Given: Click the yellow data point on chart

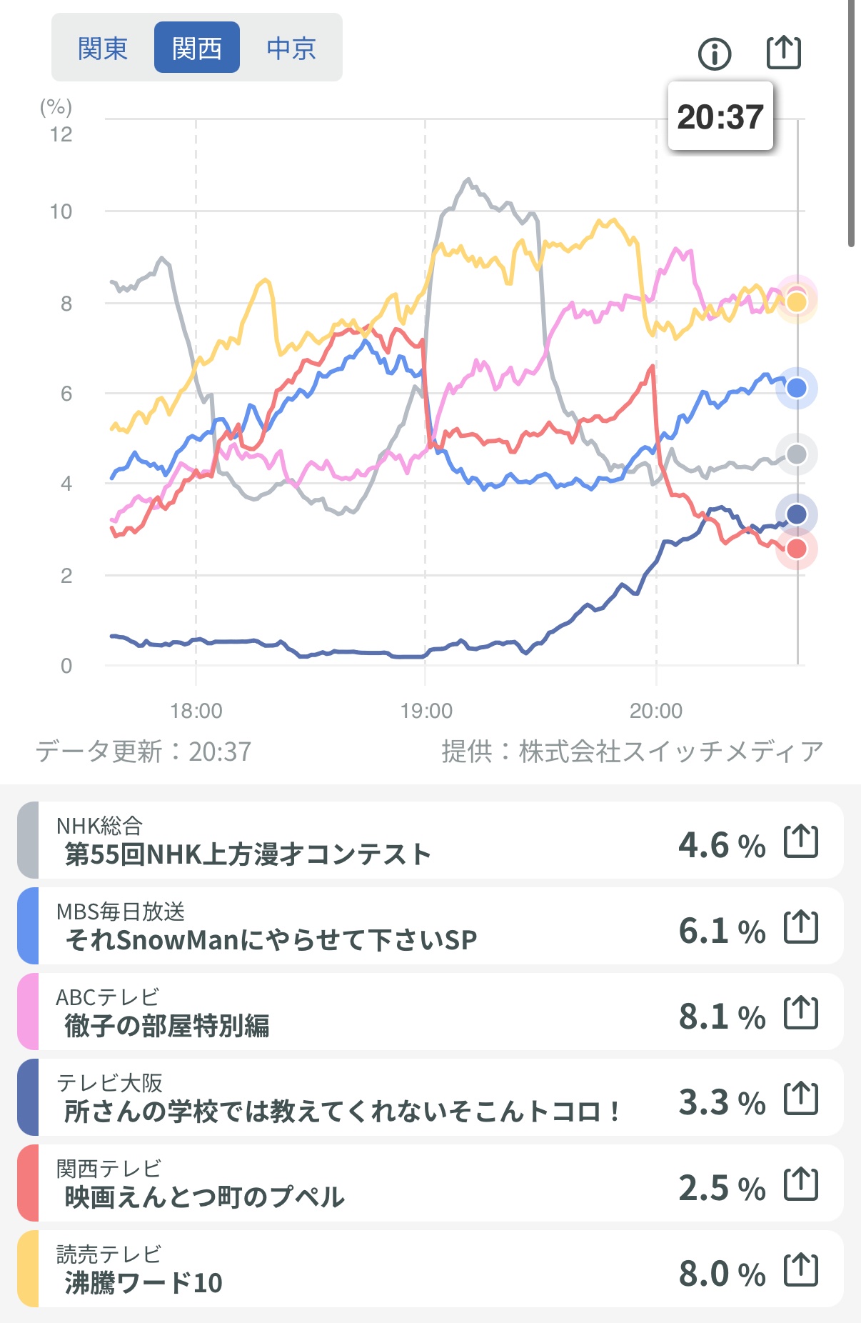Looking at the screenshot, I should [x=797, y=302].
